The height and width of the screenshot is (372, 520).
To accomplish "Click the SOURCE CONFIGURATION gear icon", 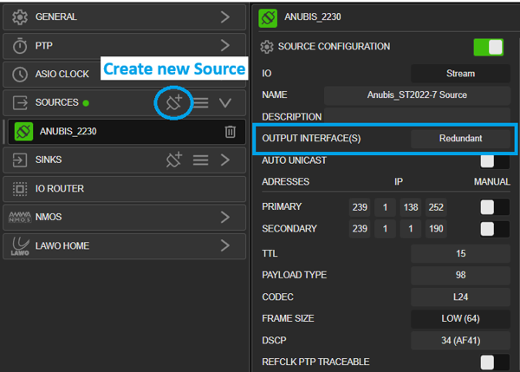I will tap(267, 47).
